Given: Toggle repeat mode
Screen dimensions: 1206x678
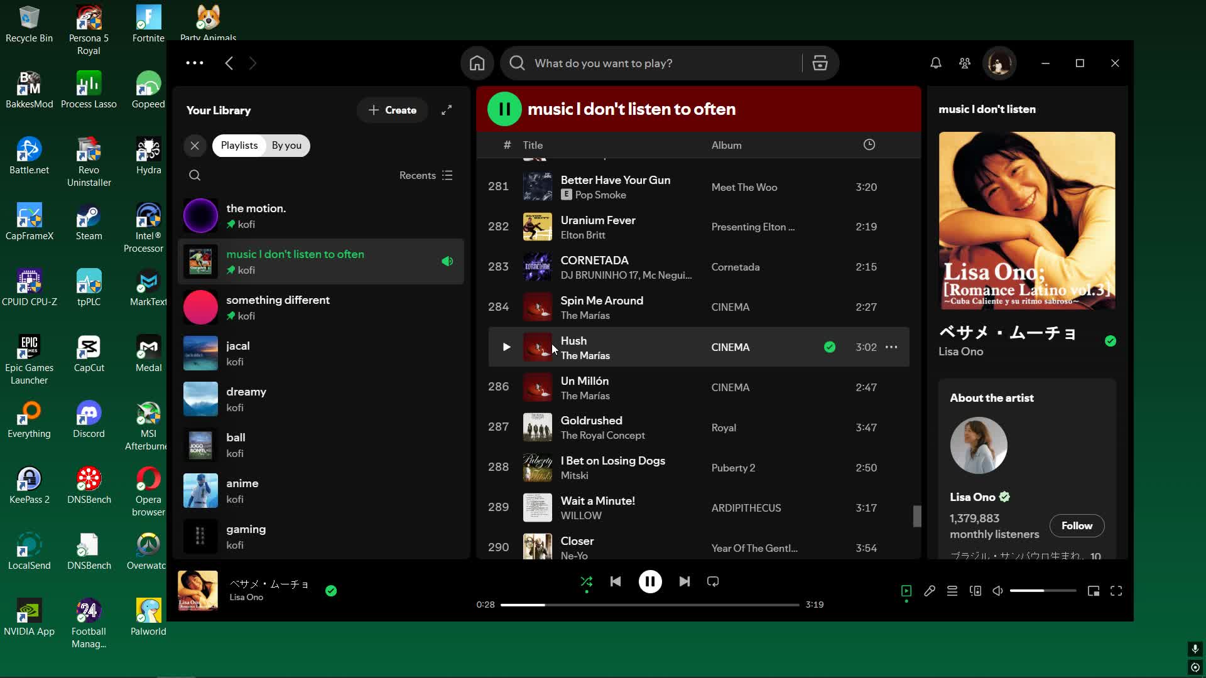Looking at the screenshot, I should point(713,582).
